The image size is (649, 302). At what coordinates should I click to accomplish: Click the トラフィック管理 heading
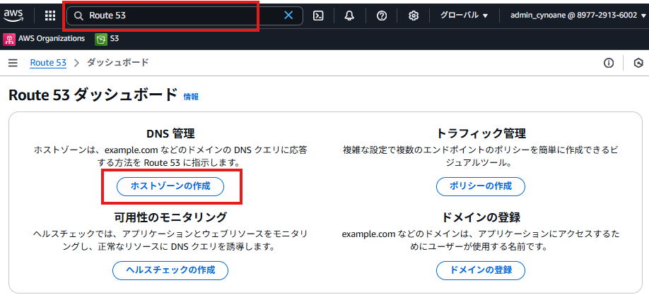(481, 133)
